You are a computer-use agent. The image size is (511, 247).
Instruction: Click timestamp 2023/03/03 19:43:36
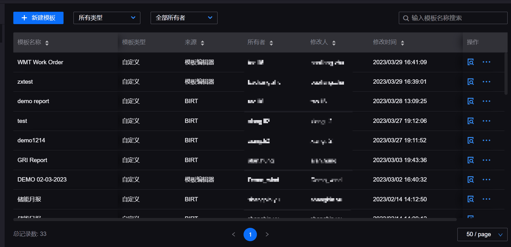400,160
